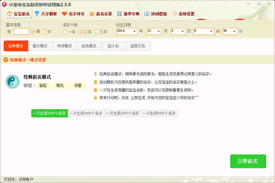275x183 pixels.
Task: Click the 海量 tag label
Action: pyautogui.click(x=78, y=85)
